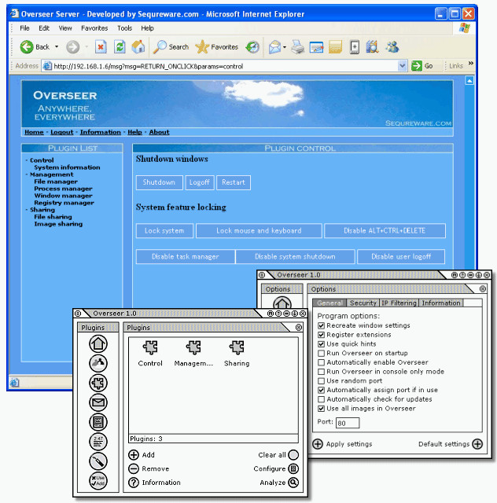The height and width of the screenshot is (503, 497).
Task: Toggle Register extensions checkbox
Action: [x=321, y=335]
